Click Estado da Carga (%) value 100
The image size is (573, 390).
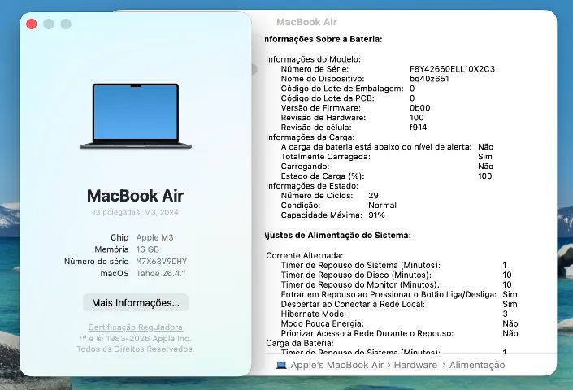[485, 176]
